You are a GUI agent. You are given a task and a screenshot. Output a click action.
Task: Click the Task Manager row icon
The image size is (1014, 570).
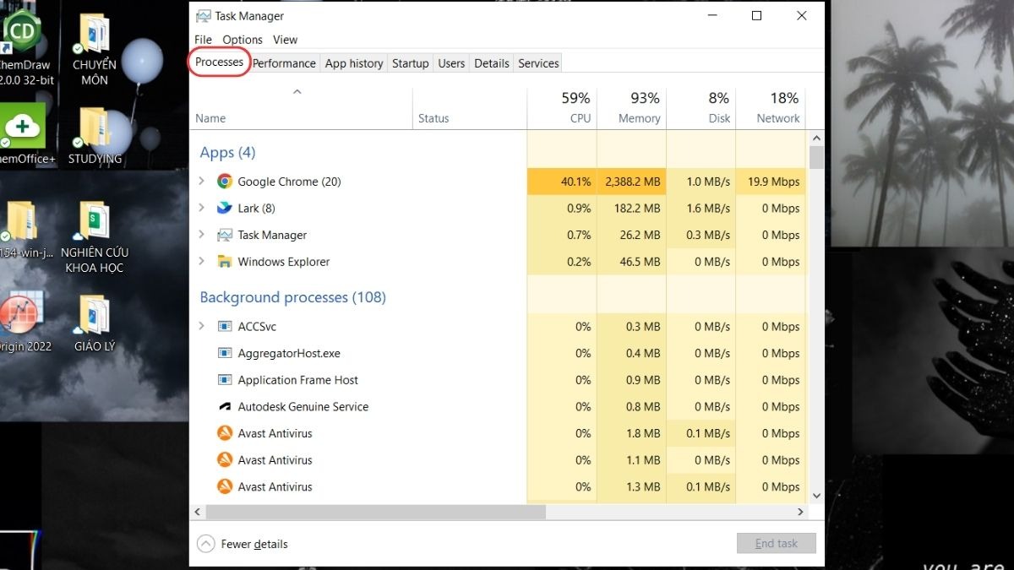click(225, 235)
